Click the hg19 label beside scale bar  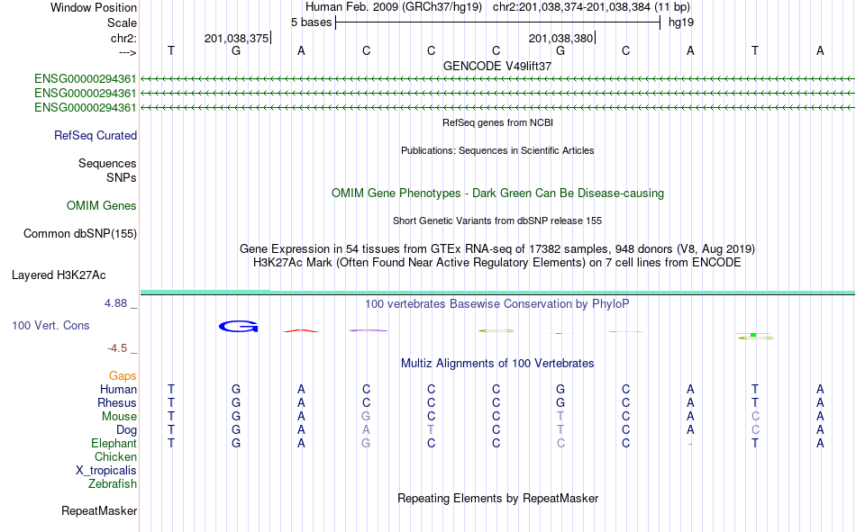tap(681, 23)
